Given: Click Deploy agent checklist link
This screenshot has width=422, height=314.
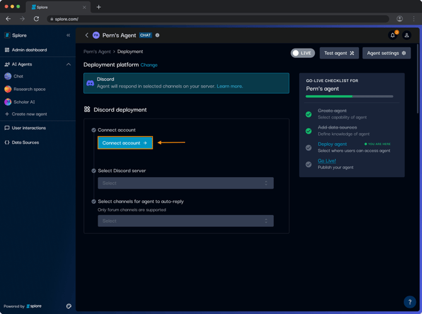Looking at the screenshot, I should coord(332,144).
